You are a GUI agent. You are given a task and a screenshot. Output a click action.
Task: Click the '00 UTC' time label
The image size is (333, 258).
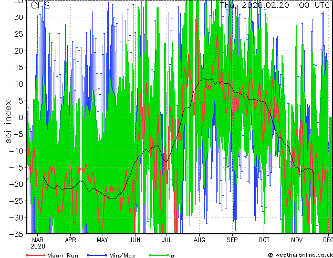point(314,5)
